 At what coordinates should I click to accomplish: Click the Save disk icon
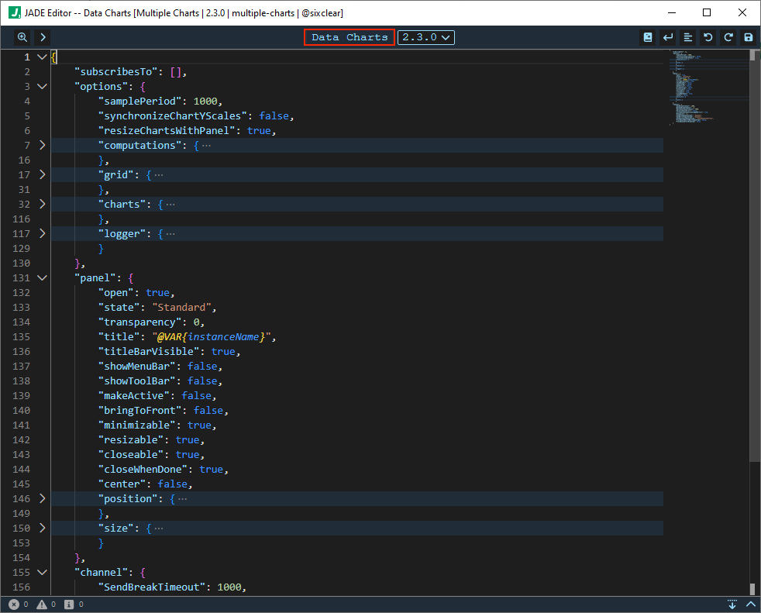click(748, 37)
